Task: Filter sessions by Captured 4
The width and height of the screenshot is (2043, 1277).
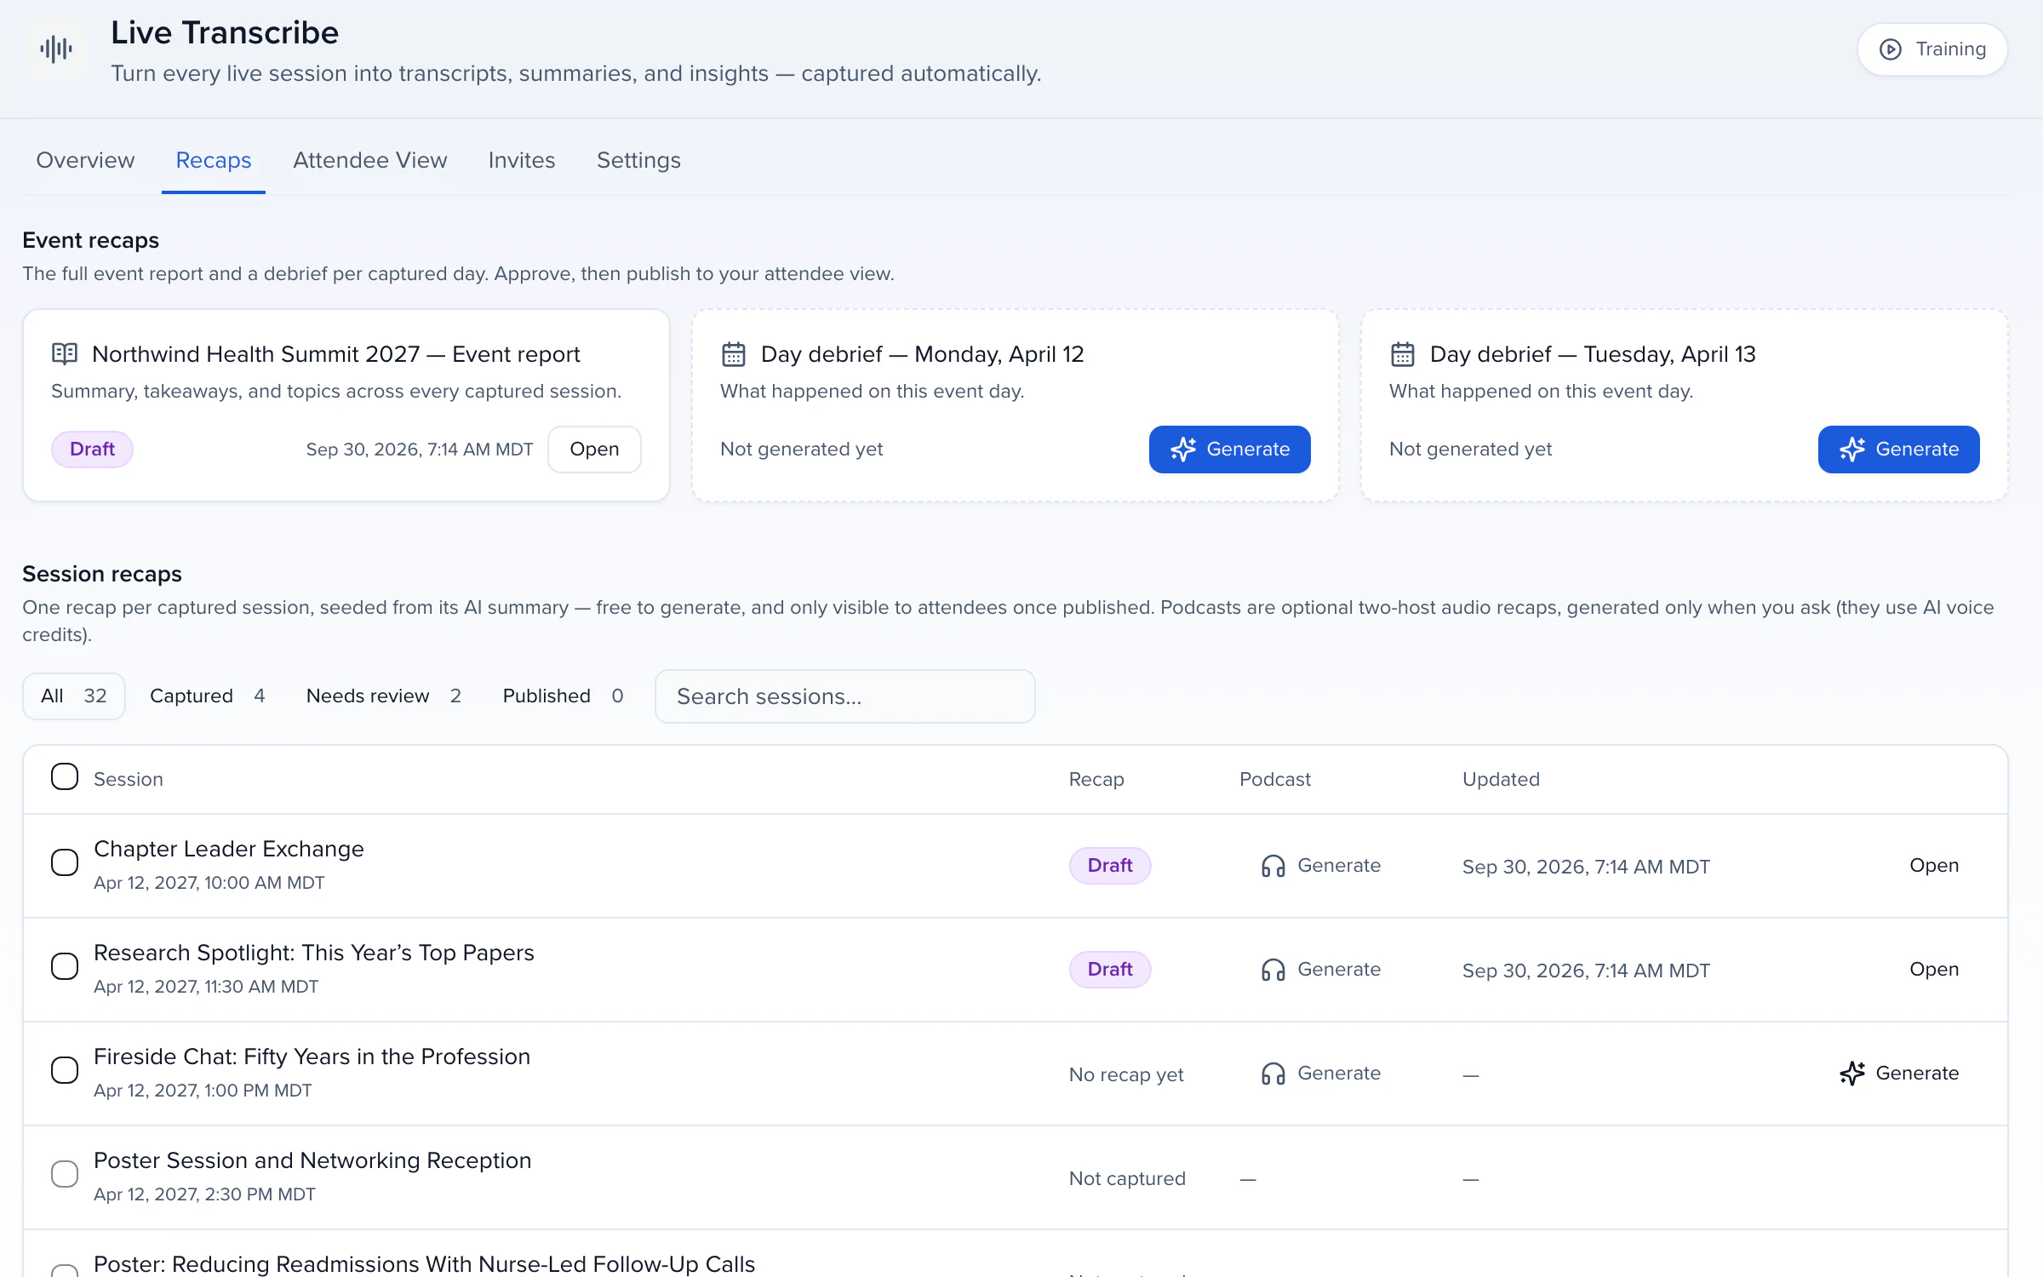Action: [207, 696]
